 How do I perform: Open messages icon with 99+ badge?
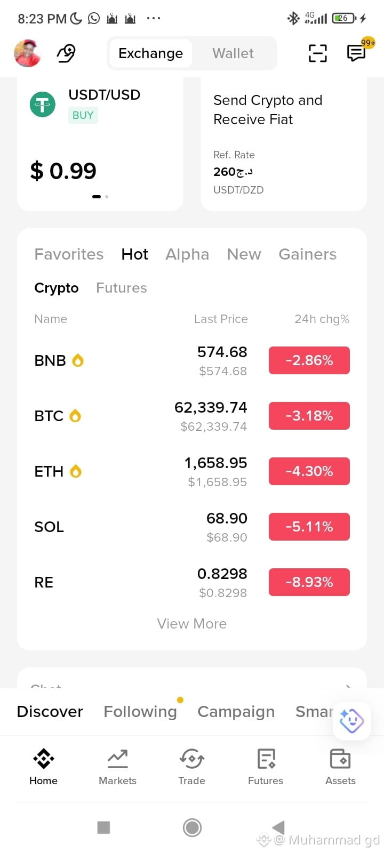pos(357,53)
